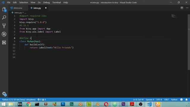Open the Source Control view
The width and height of the screenshot is (190, 107).
point(4,26)
